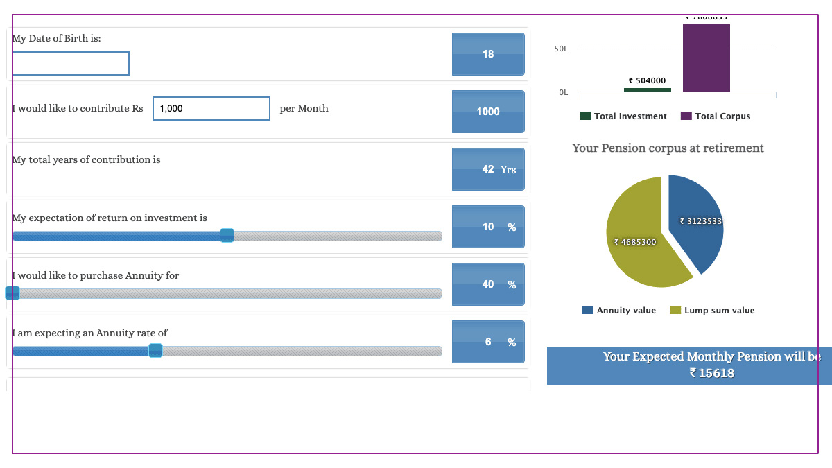Click the return on investment slider handle
Viewport: 832px width, 468px height.
click(227, 236)
